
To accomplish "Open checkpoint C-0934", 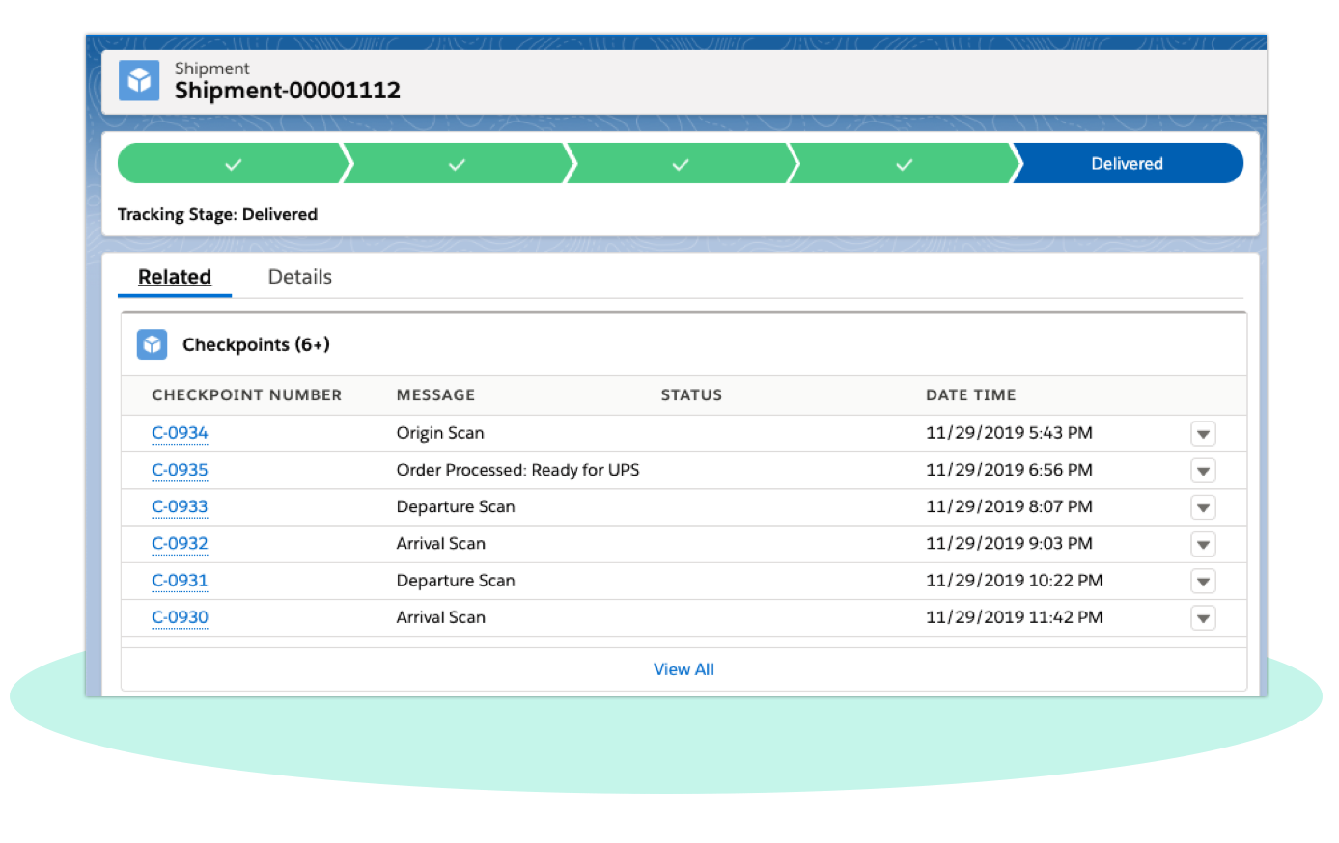I will (180, 433).
